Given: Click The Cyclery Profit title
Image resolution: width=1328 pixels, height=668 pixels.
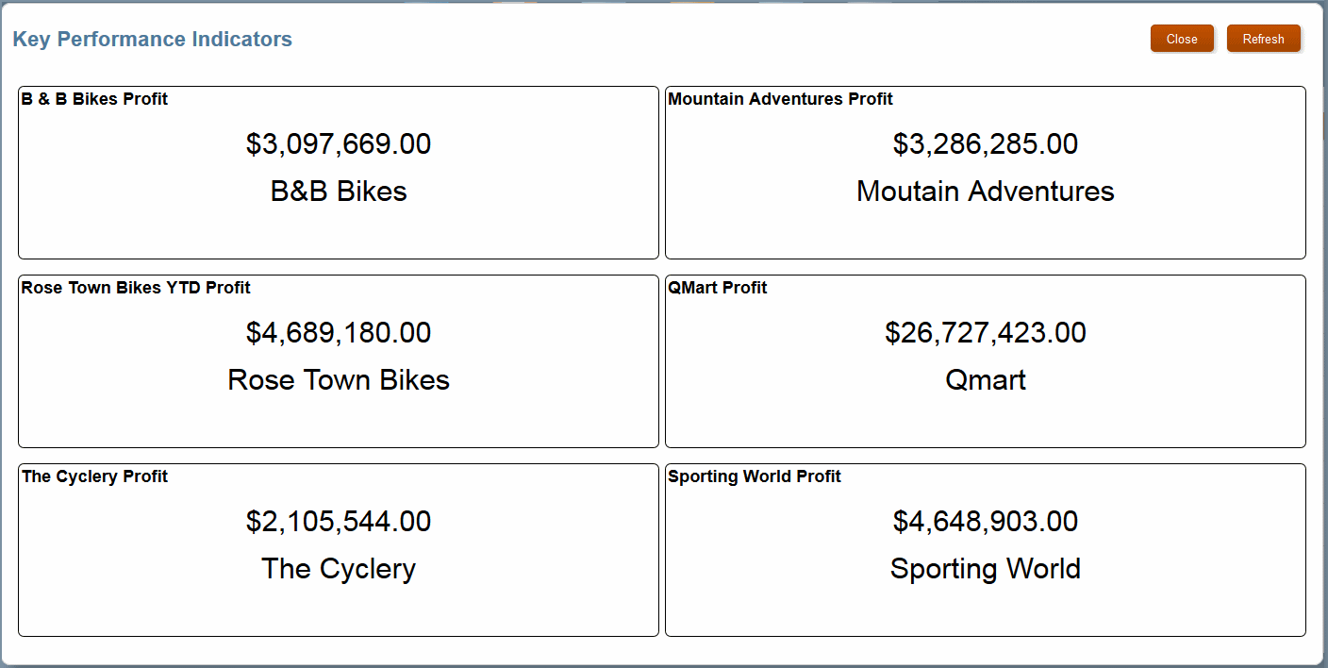Looking at the screenshot, I should [x=94, y=476].
